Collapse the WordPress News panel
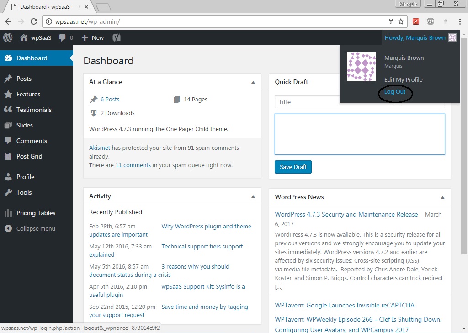468x333 pixels. pyautogui.click(x=442, y=197)
